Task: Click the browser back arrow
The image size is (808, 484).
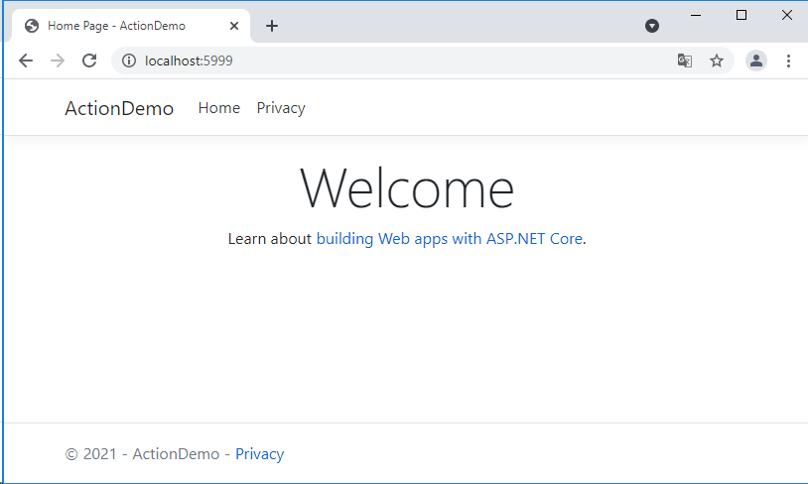Action: click(26, 60)
